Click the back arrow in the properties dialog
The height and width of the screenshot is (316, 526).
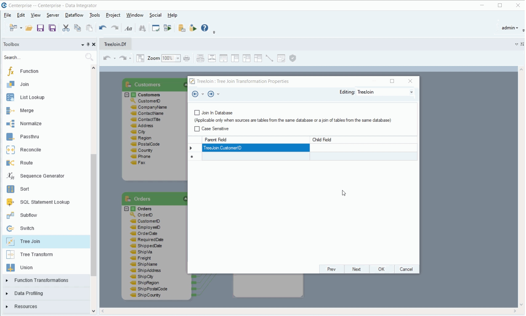[195, 94]
